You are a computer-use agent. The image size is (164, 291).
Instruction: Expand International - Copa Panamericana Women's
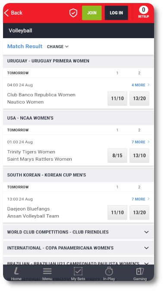[79, 248]
